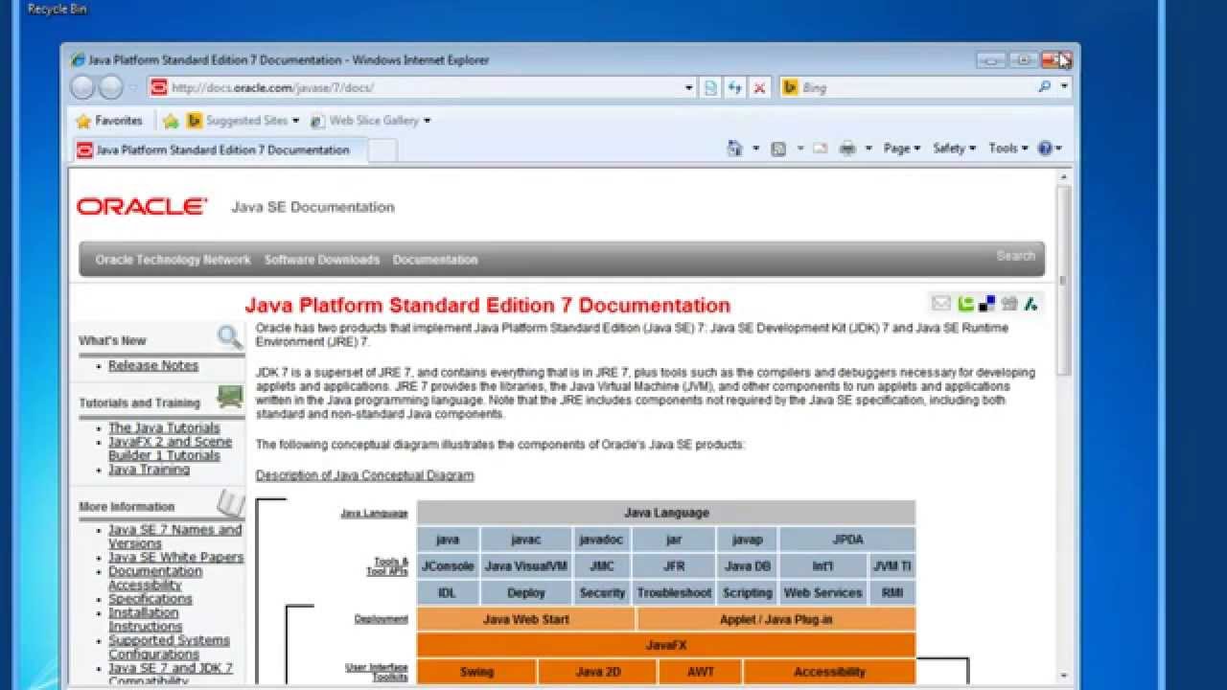Click the JavaFX bar in the diagram
Image resolution: width=1227 pixels, height=690 pixels.
point(666,645)
